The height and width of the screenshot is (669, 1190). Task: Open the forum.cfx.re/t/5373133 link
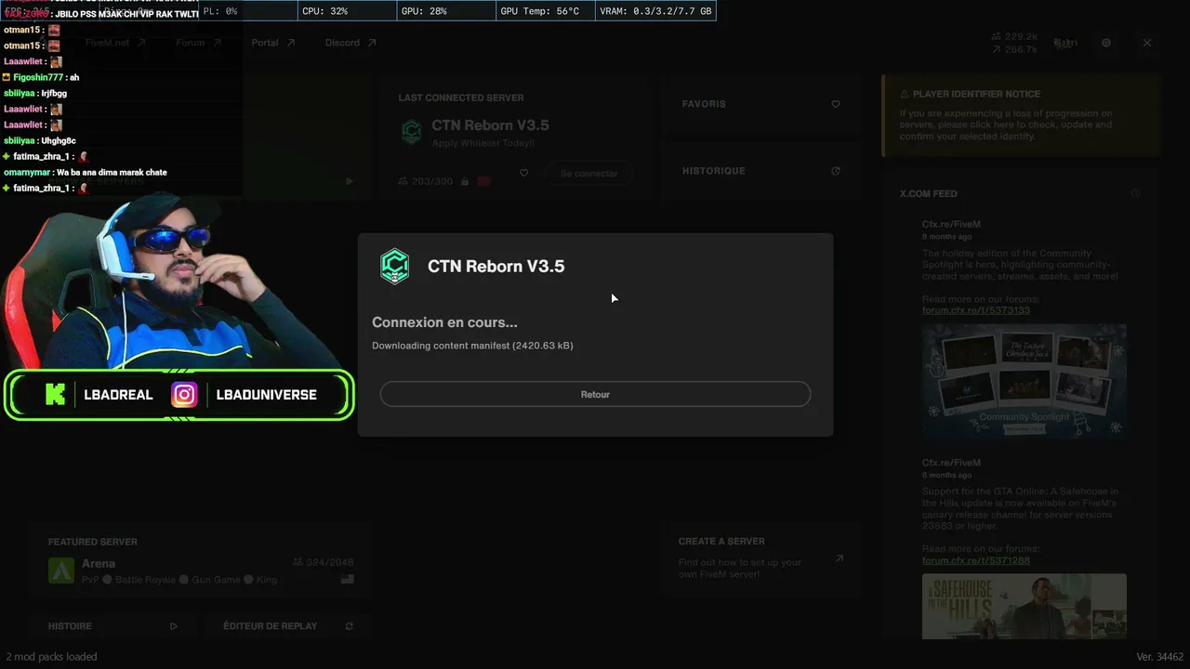click(976, 310)
